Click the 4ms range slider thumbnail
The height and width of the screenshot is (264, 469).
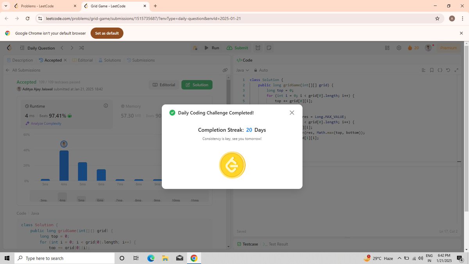(x=63, y=197)
